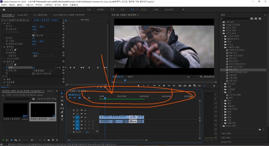The width and height of the screenshot is (269, 146).
Task: Toggle Uniform Scale checkbox (균일 비율)
Action: click(x=33, y=35)
